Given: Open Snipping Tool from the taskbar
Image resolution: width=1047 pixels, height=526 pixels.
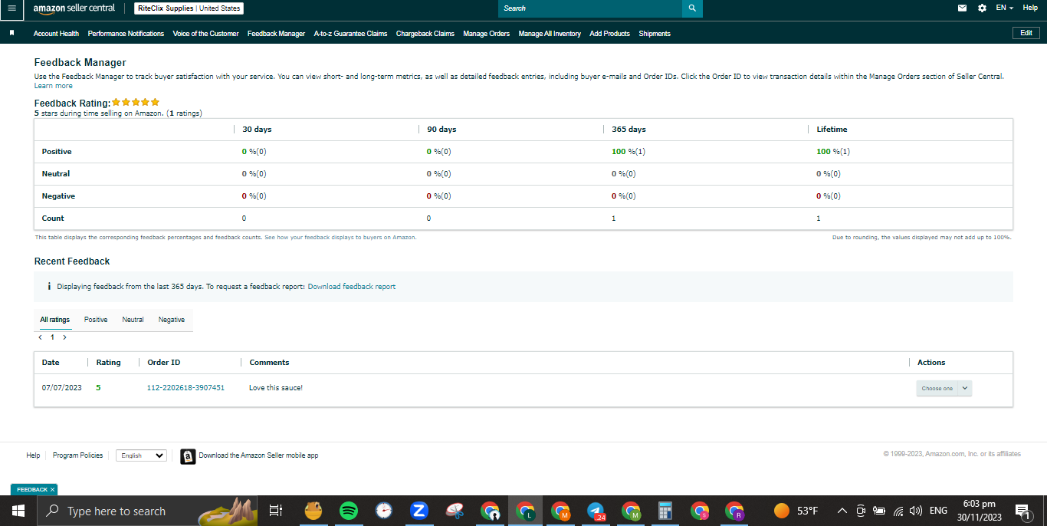Looking at the screenshot, I should pyautogui.click(x=455, y=511).
